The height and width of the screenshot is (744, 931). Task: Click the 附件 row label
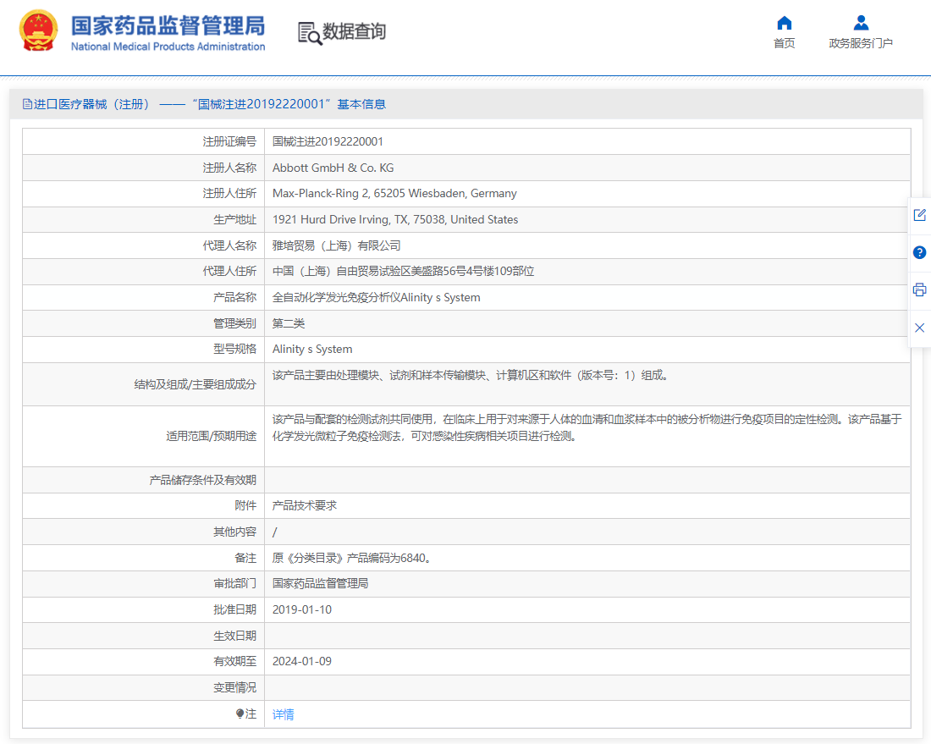[x=245, y=505]
